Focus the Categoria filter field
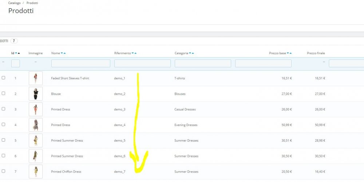The height and width of the screenshot is (182, 364). coord(203,63)
